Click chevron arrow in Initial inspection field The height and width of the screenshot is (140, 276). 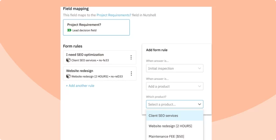coord(199,69)
